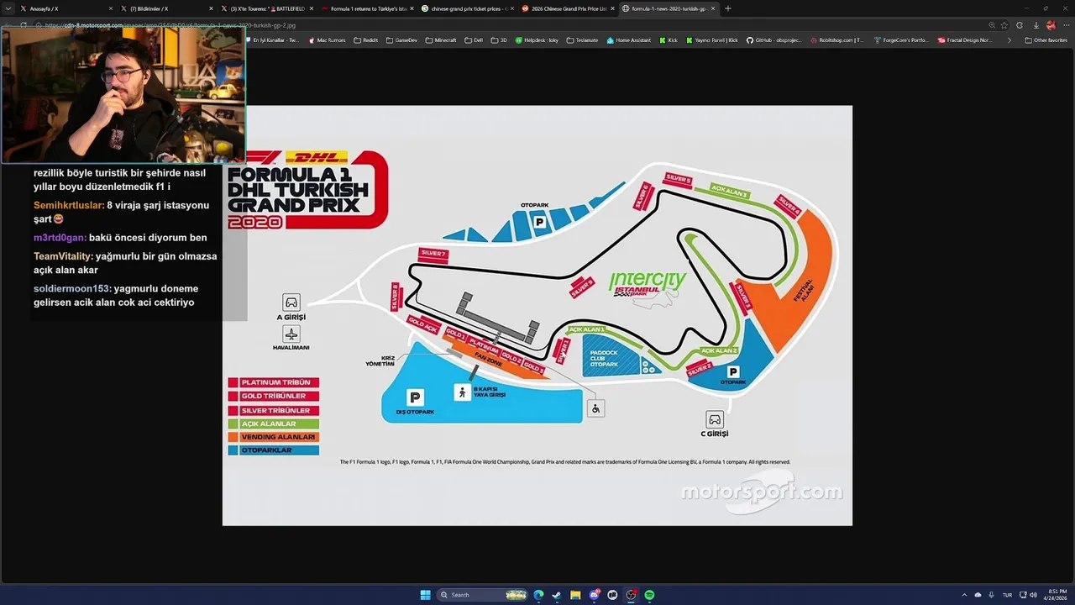
Task: Click the Otoparklar blue legend label
Action: point(279,450)
